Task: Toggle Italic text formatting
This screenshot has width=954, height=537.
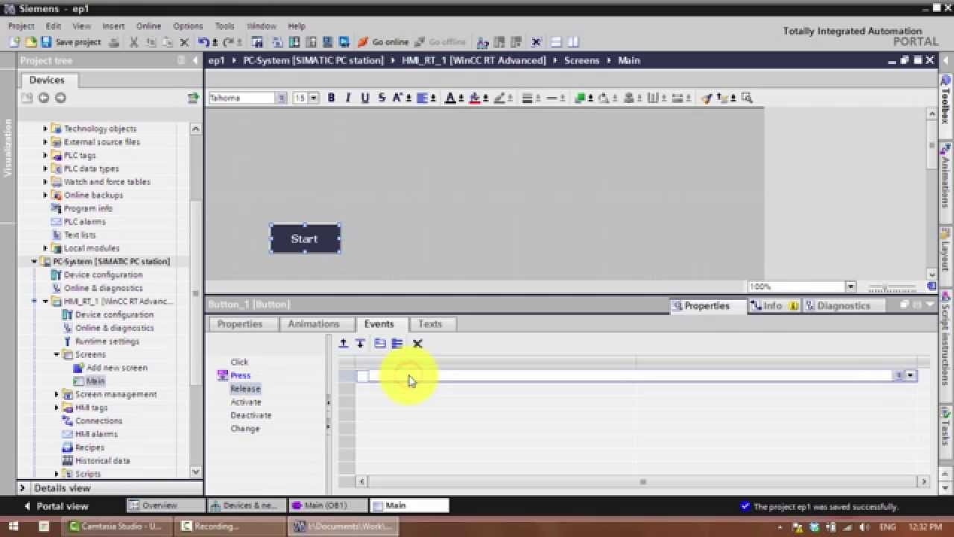Action: pyautogui.click(x=347, y=98)
